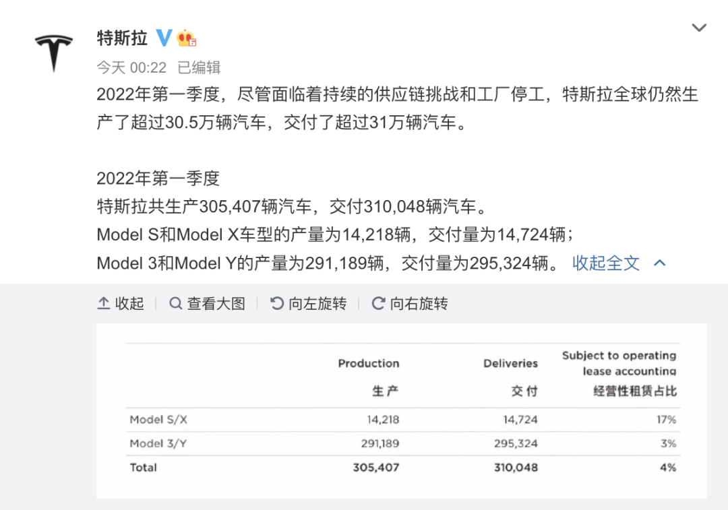Open the post timestamp 今天 00:22
728x510 pixels.
(131, 67)
